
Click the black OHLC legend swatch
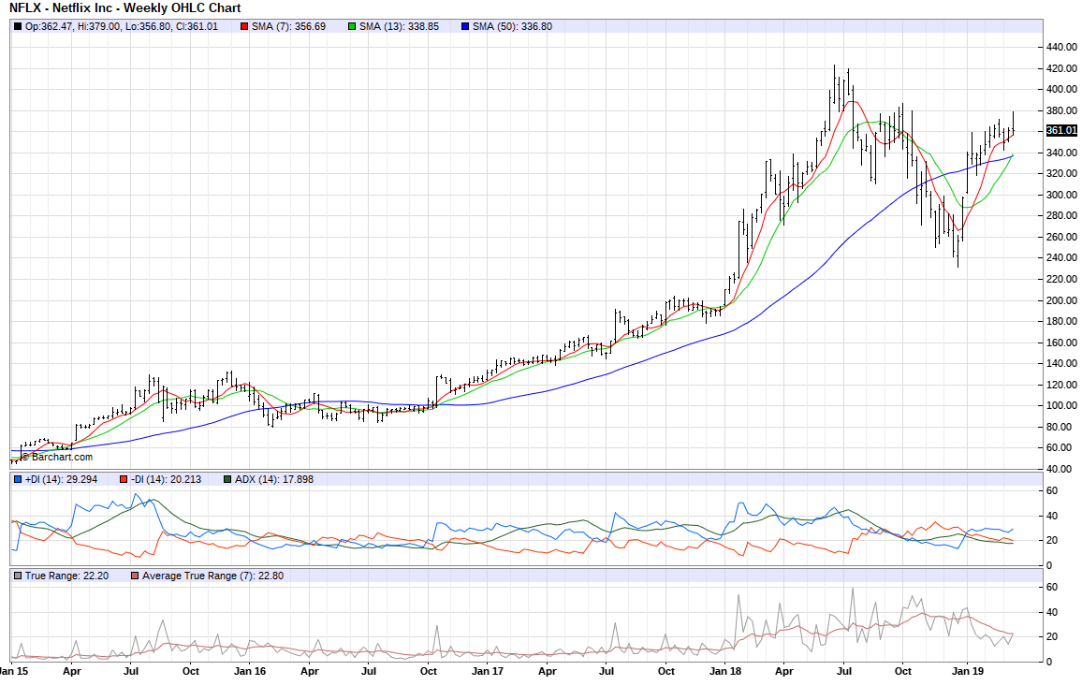(18, 26)
